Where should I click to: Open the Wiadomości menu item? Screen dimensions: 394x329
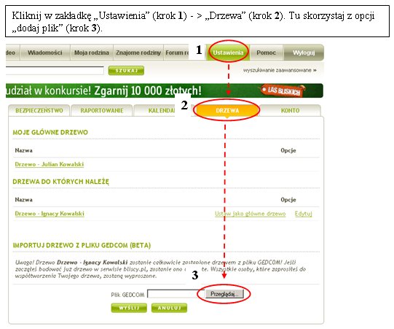tap(45, 53)
